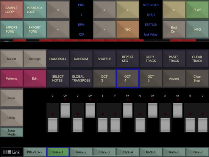Tap the A# black key
The height and width of the screenshot is (157, 209).
(178, 110)
